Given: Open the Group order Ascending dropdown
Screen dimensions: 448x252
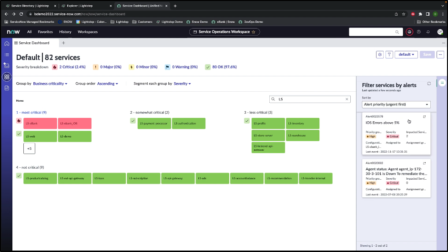Looking at the screenshot, I should tap(107, 84).
